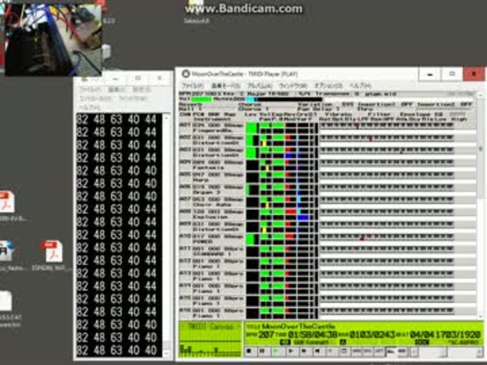Open the 演奏モード menu
Image resolution: width=487 pixels, height=365 pixels.
pos(226,85)
